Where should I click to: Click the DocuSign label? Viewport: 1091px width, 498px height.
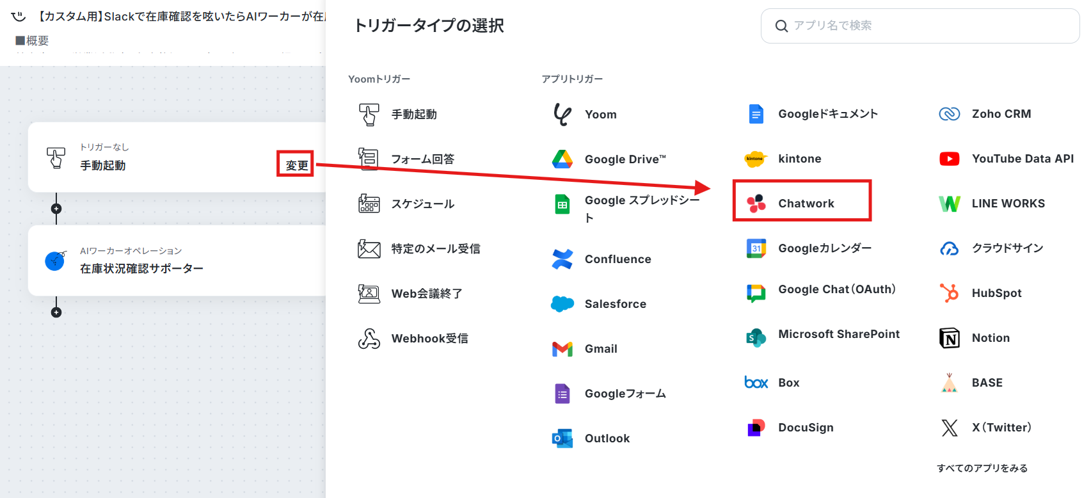tap(806, 428)
